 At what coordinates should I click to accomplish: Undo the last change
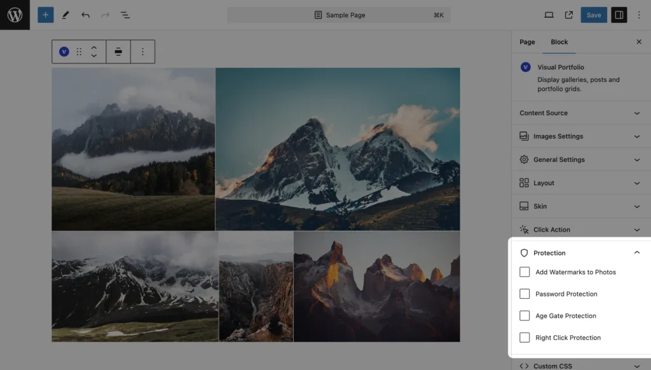[x=86, y=15]
